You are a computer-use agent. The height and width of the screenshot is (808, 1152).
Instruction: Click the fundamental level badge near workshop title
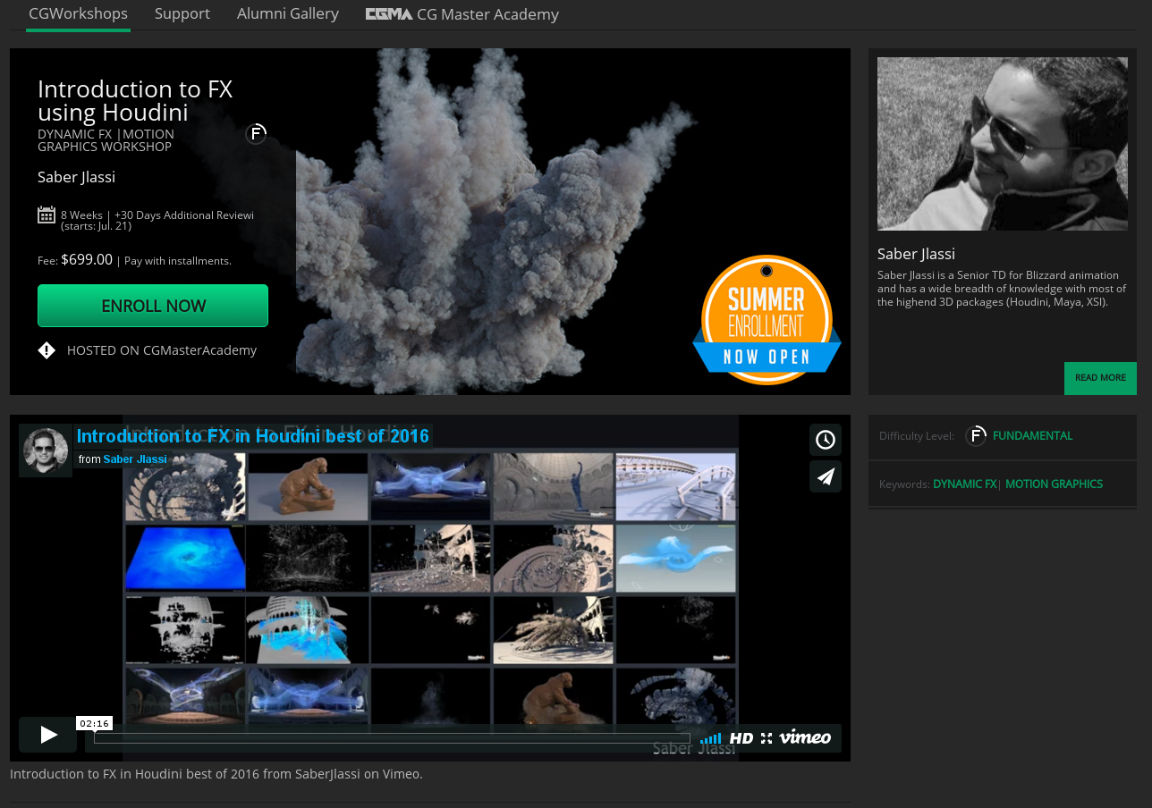tap(256, 134)
